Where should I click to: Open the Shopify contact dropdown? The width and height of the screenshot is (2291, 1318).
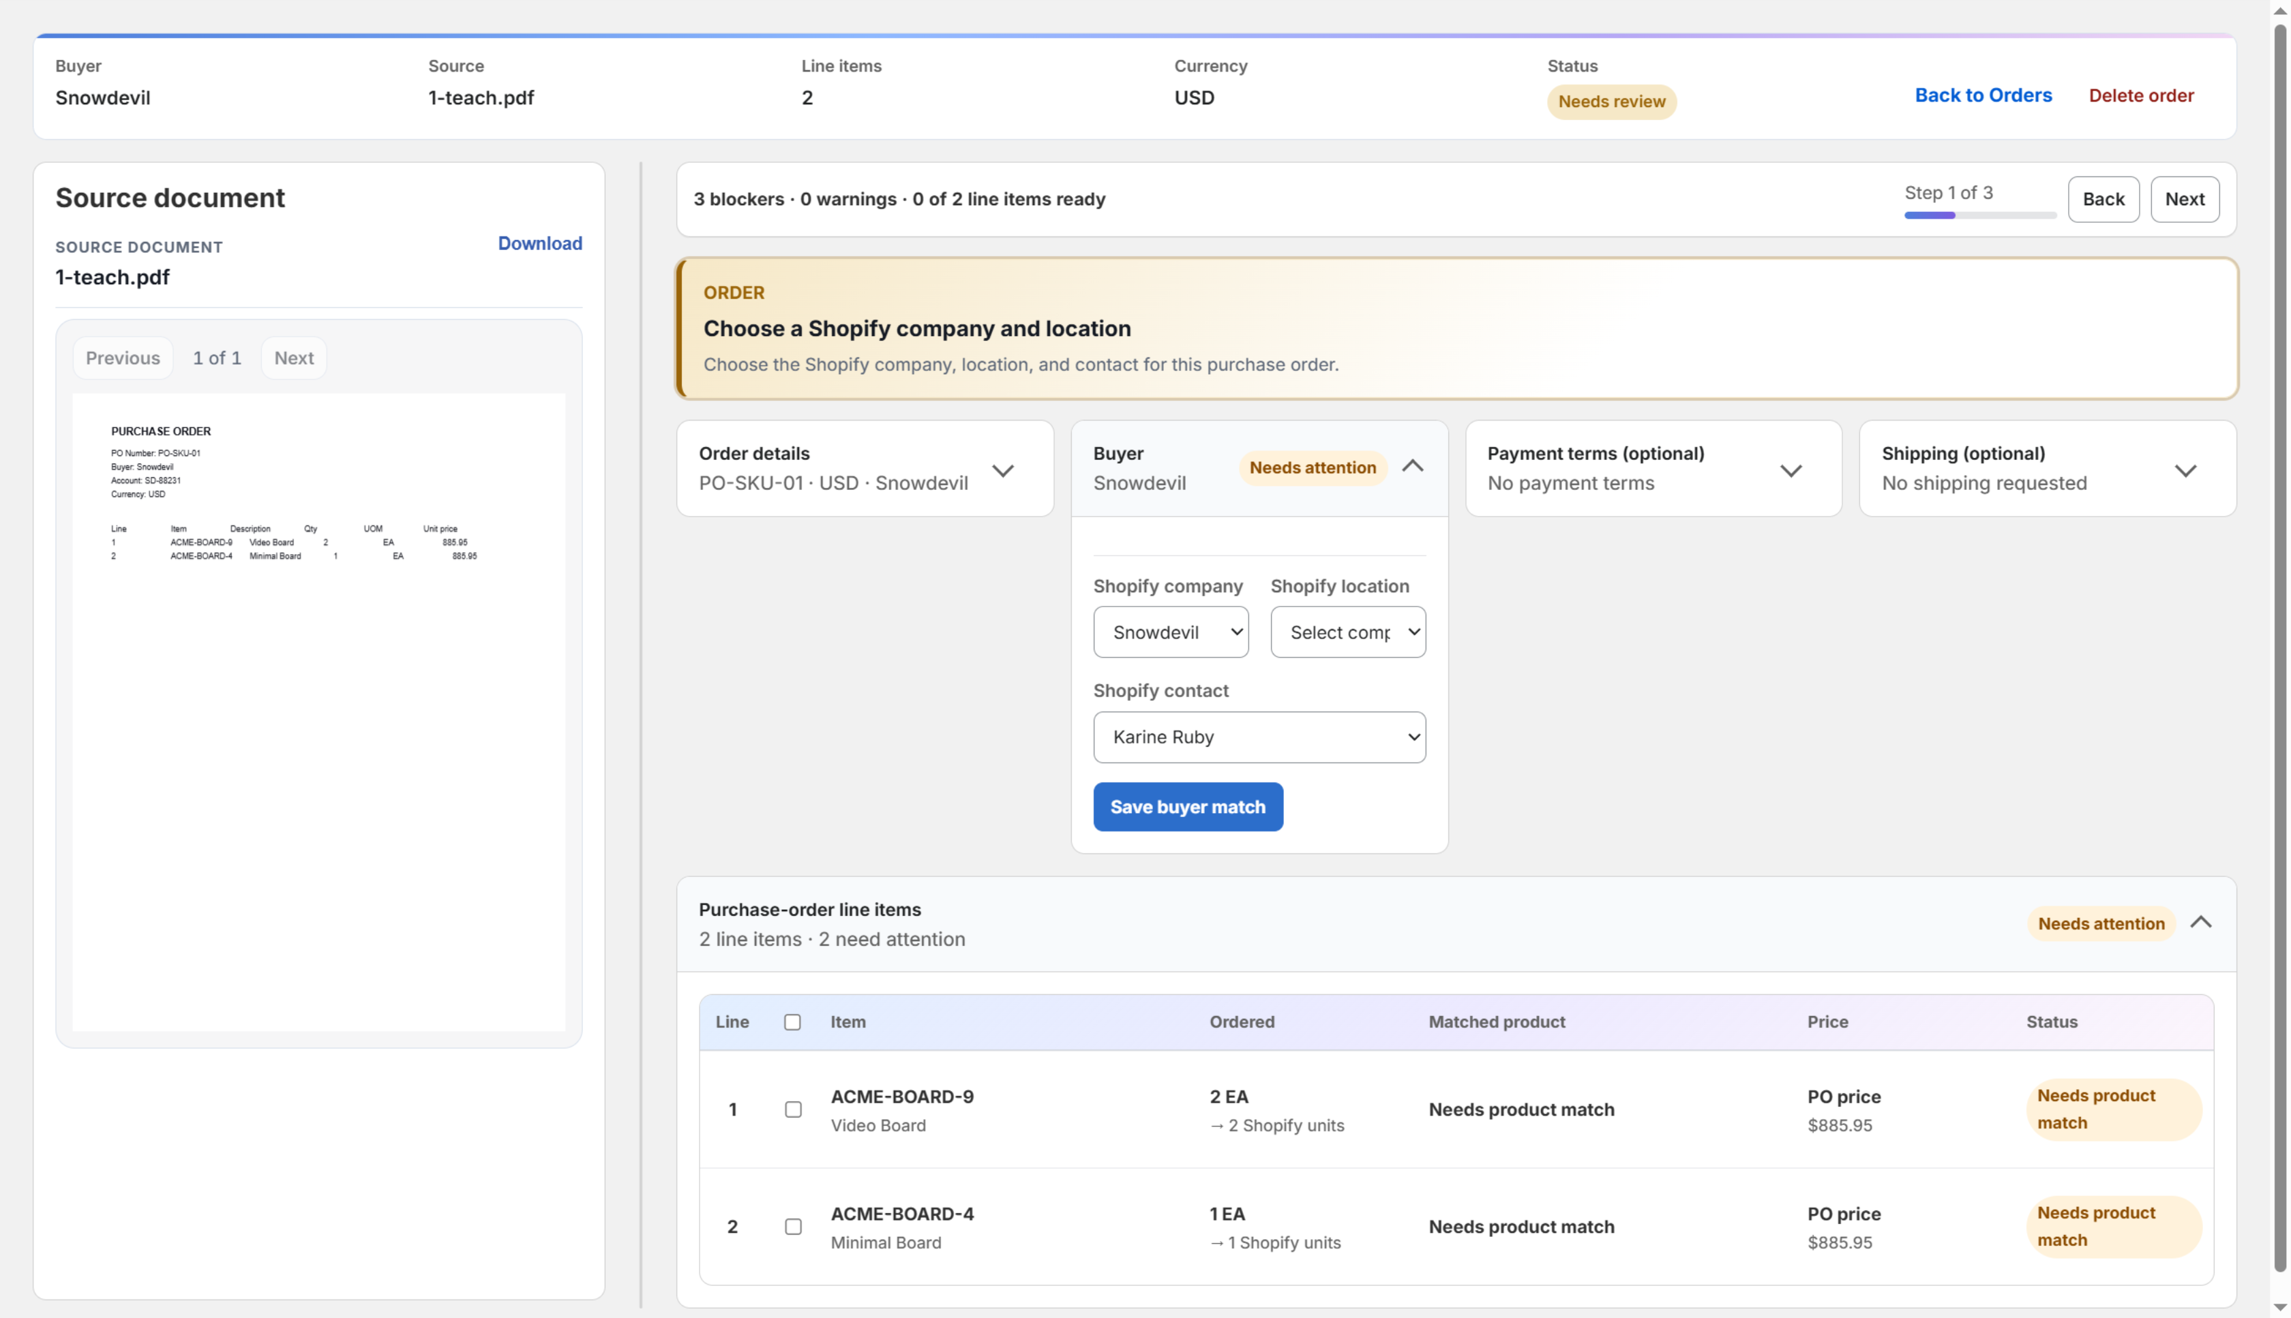[1259, 737]
